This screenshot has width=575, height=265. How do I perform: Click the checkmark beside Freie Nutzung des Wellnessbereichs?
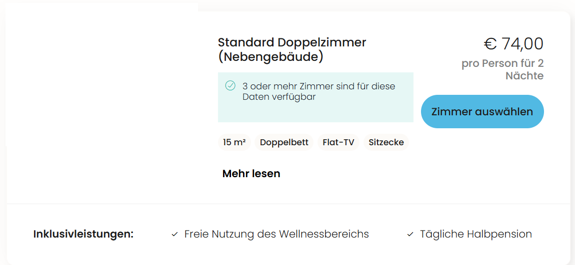point(174,234)
